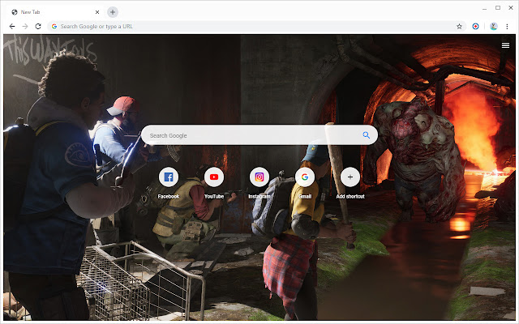Open the Facebook shortcut
This screenshot has width=519, height=324.
[169, 177]
